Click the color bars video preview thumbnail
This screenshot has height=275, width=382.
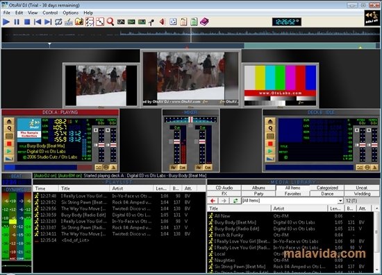point(280,85)
